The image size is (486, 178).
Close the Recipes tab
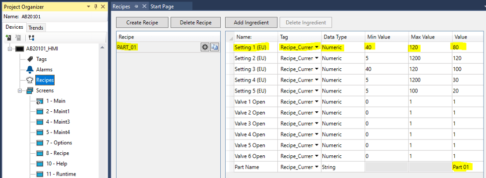pos(144,6)
